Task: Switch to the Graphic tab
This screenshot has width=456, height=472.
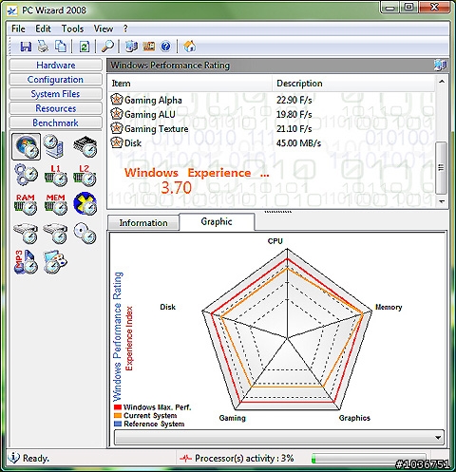Action: pyautogui.click(x=217, y=221)
